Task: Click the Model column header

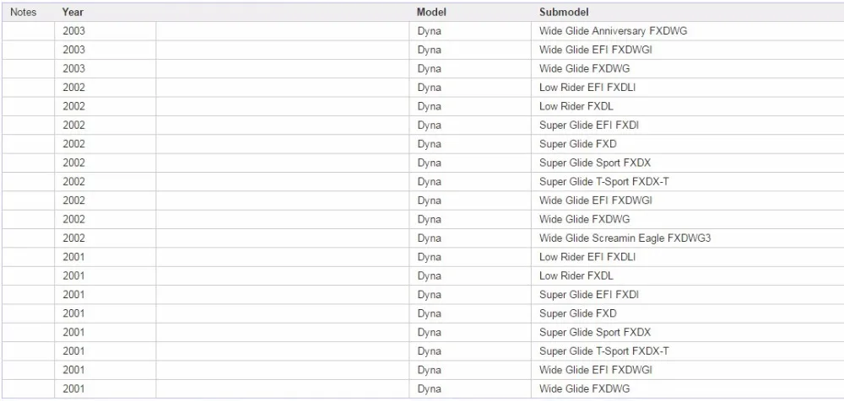Action: [x=431, y=12]
